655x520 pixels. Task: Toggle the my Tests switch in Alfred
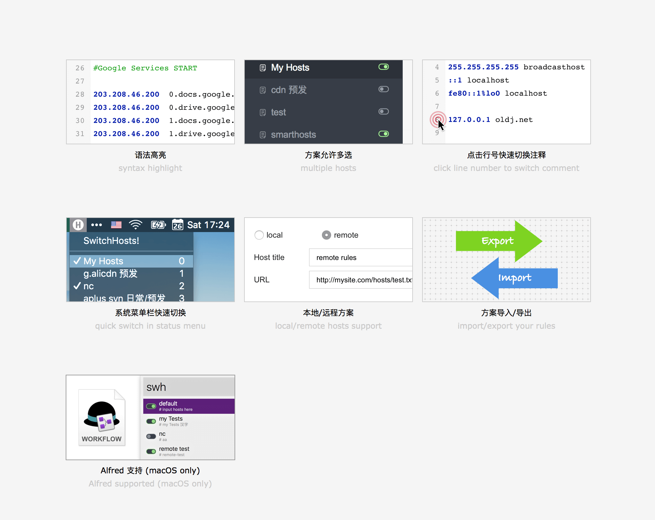(x=151, y=421)
